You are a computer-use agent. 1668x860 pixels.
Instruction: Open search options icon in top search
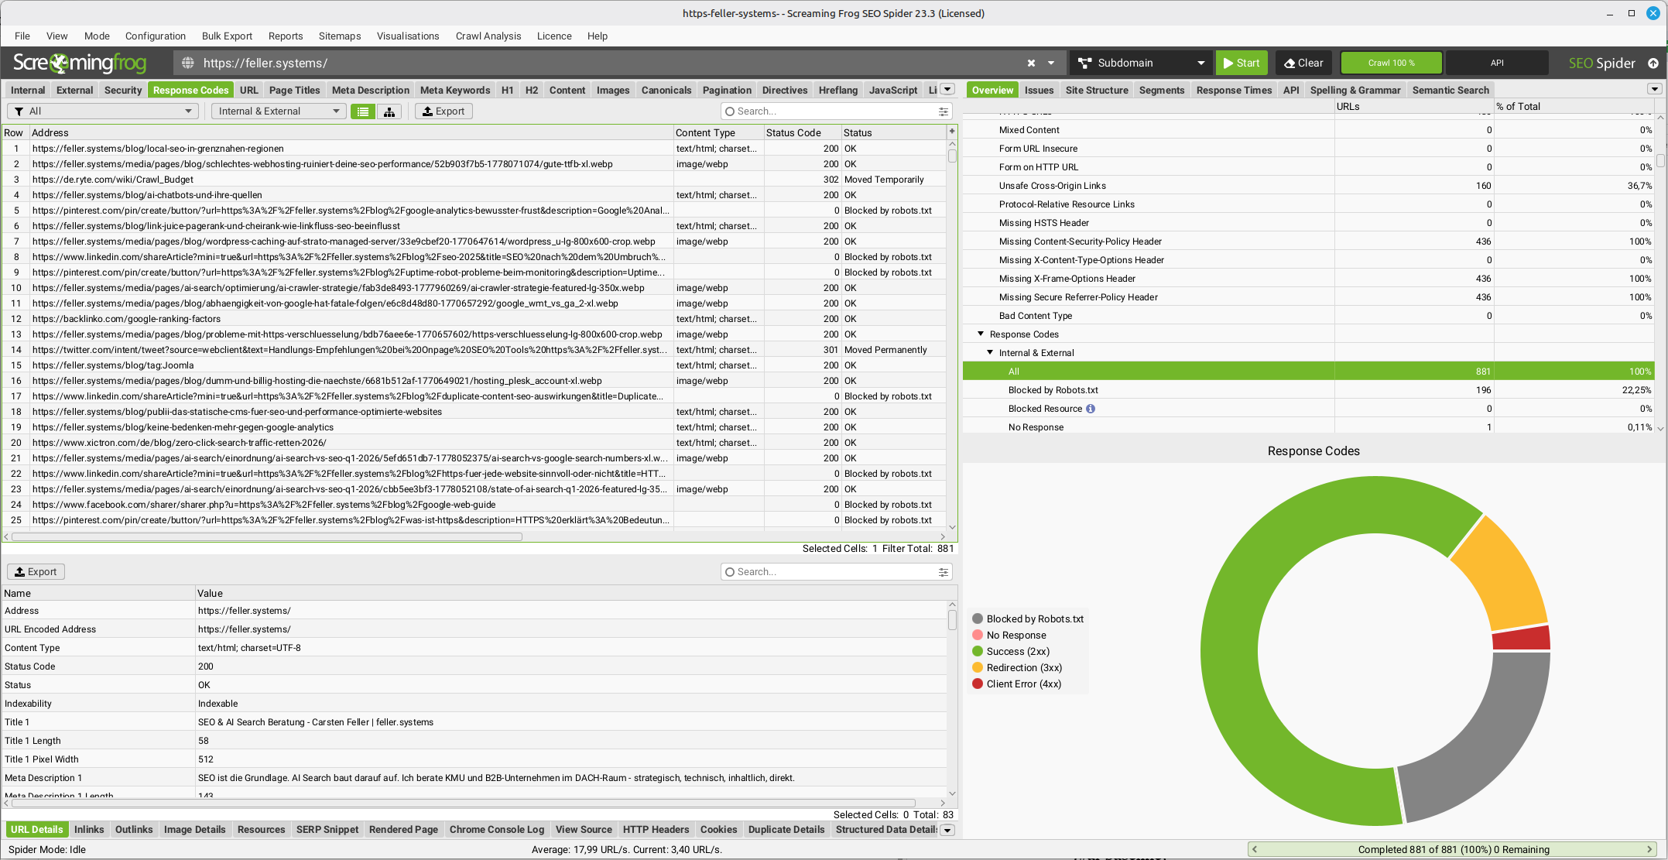[944, 111]
